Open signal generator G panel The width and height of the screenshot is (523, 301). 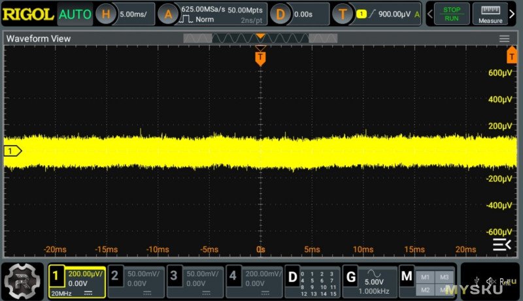(x=370, y=281)
